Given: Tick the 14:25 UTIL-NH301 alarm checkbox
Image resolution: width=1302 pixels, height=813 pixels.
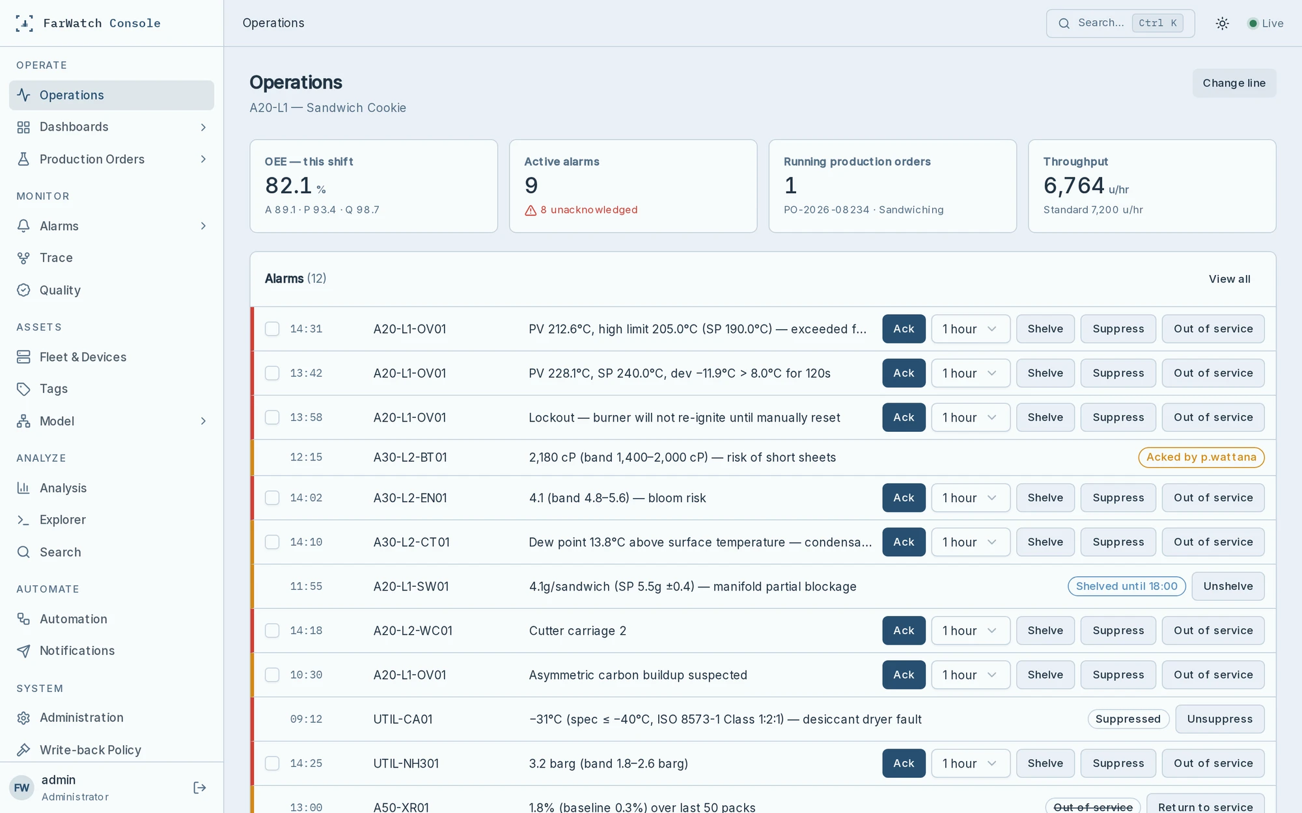Looking at the screenshot, I should (272, 764).
